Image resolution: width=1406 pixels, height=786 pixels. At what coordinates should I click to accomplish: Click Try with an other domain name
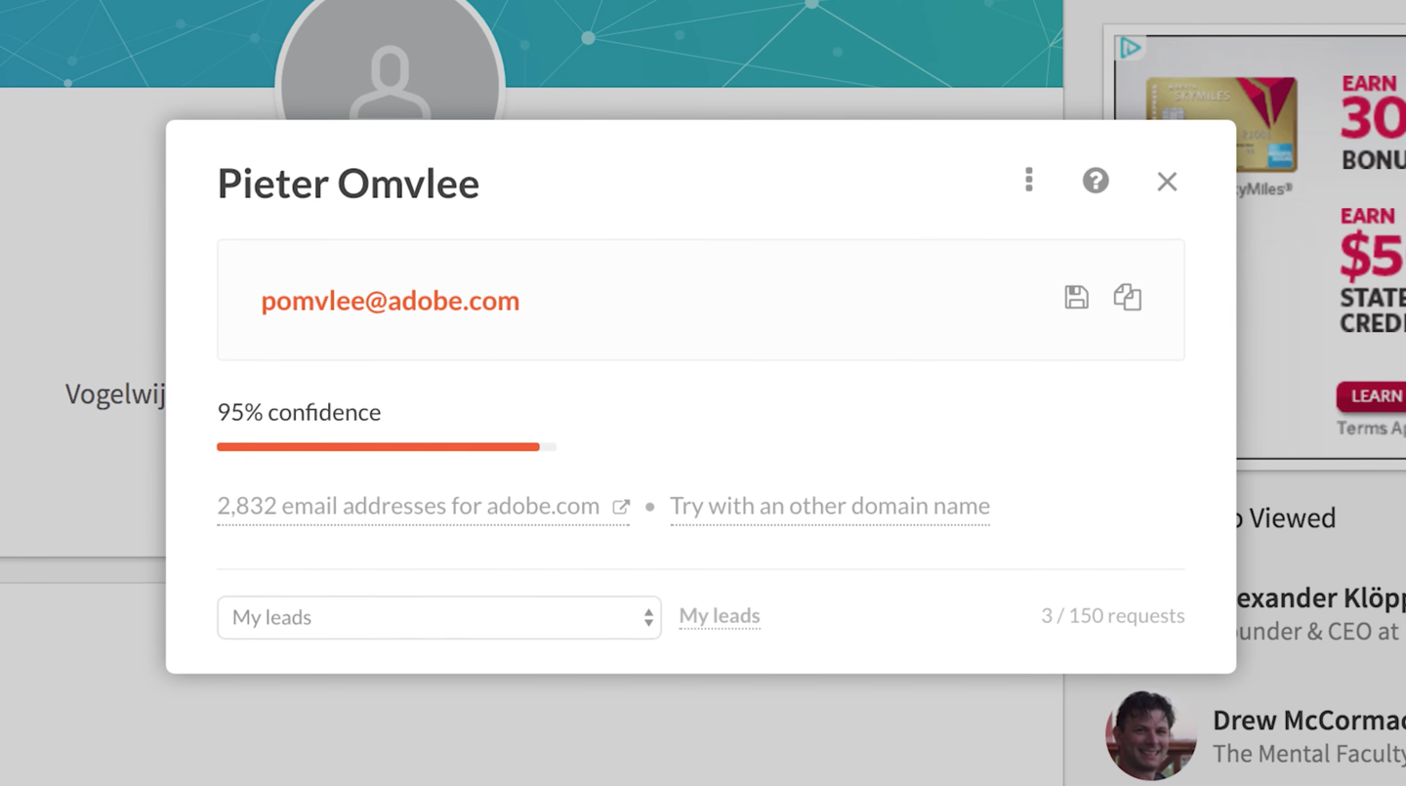pos(829,507)
